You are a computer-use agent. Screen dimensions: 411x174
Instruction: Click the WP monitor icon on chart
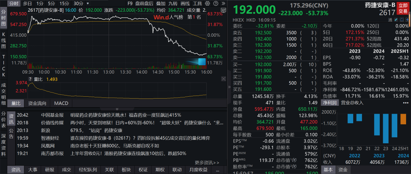(x=224, y=10)
